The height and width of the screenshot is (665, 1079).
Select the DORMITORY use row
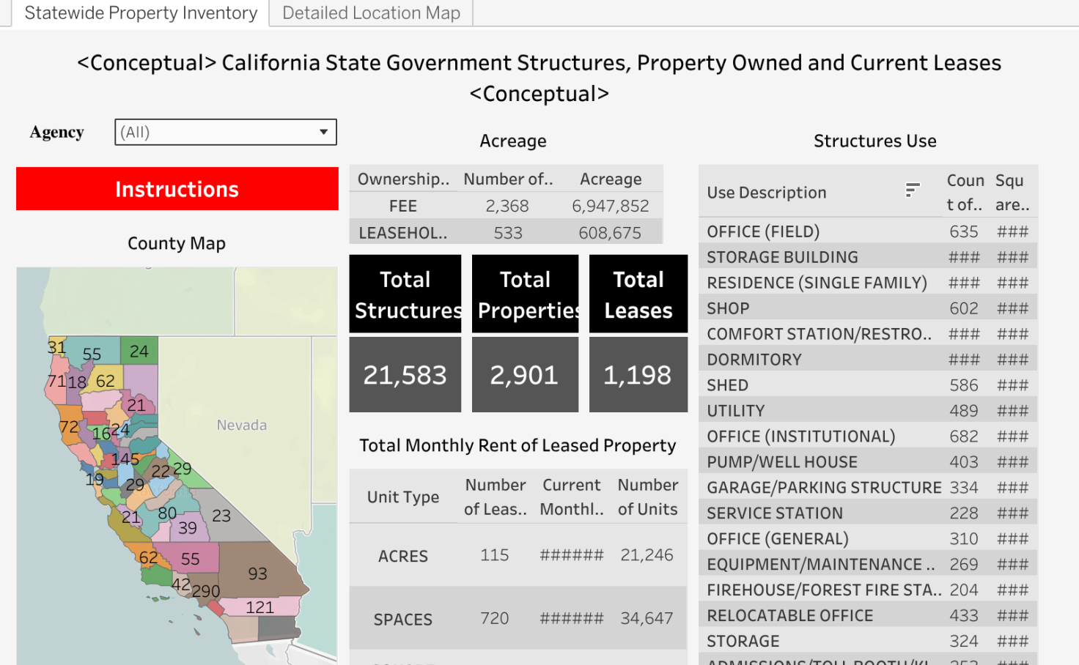tap(869, 360)
